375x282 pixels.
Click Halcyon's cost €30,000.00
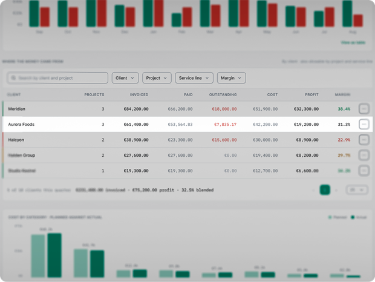click(x=266, y=140)
